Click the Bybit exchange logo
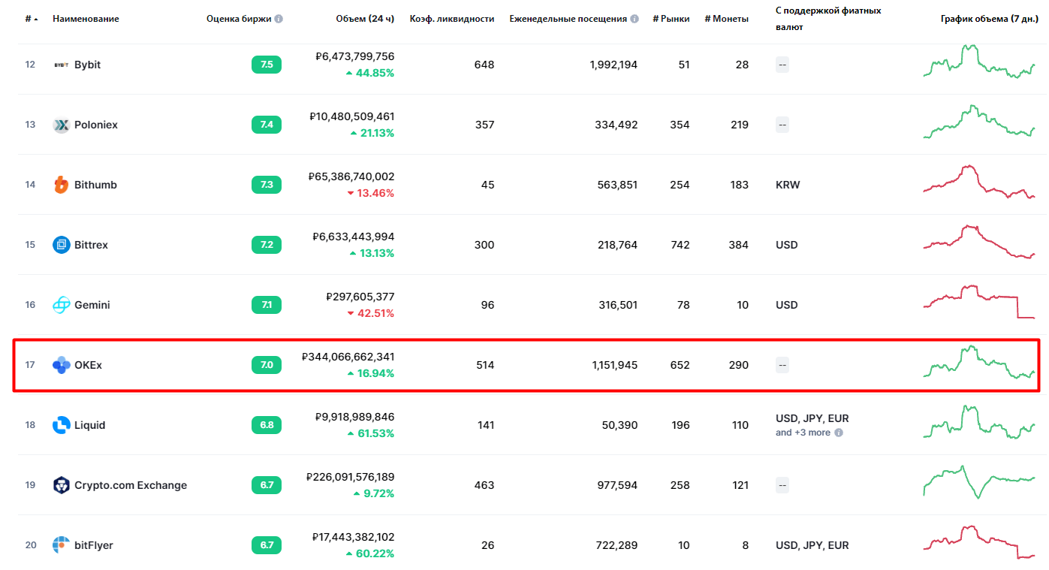This screenshot has width=1049, height=570. point(62,65)
